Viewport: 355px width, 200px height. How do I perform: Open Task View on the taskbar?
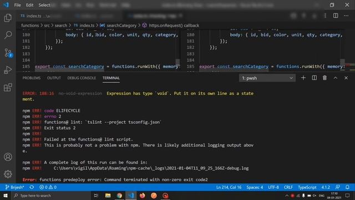coord(96,196)
